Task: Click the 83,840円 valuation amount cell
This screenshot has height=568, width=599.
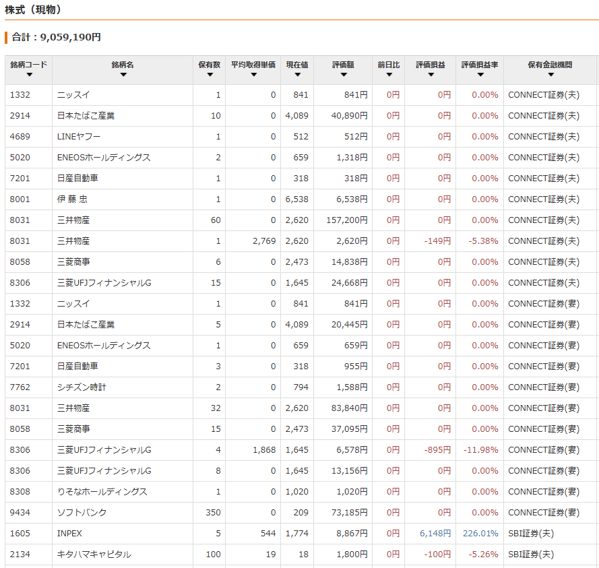Action: pos(343,408)
